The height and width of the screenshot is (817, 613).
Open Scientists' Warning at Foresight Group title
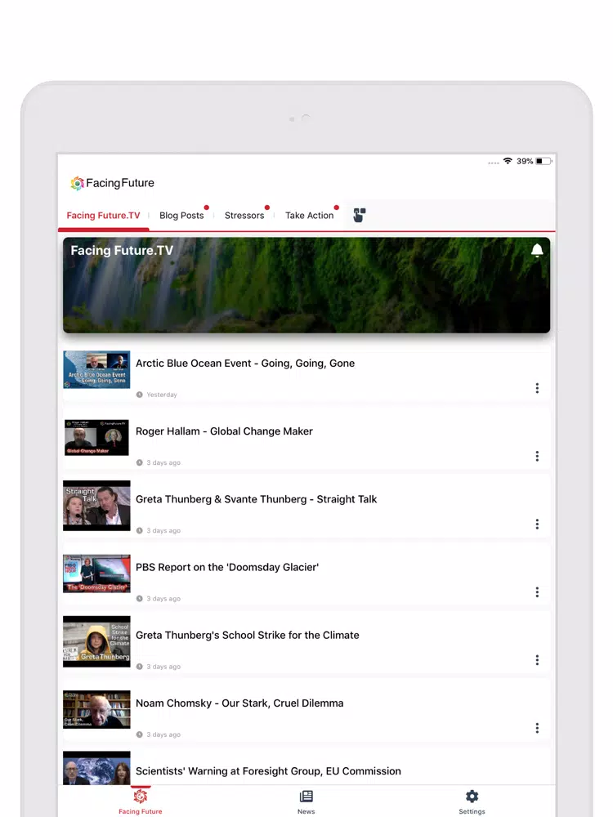pyautogui.click(x=268, y=771)
